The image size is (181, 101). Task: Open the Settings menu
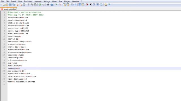47,1
